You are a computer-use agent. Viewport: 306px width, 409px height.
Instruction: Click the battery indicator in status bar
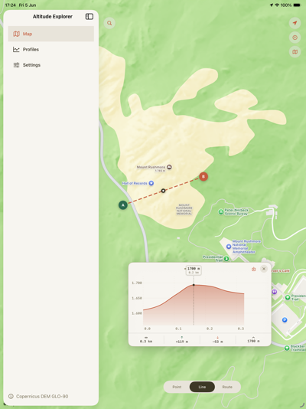(x=297, y=5)
